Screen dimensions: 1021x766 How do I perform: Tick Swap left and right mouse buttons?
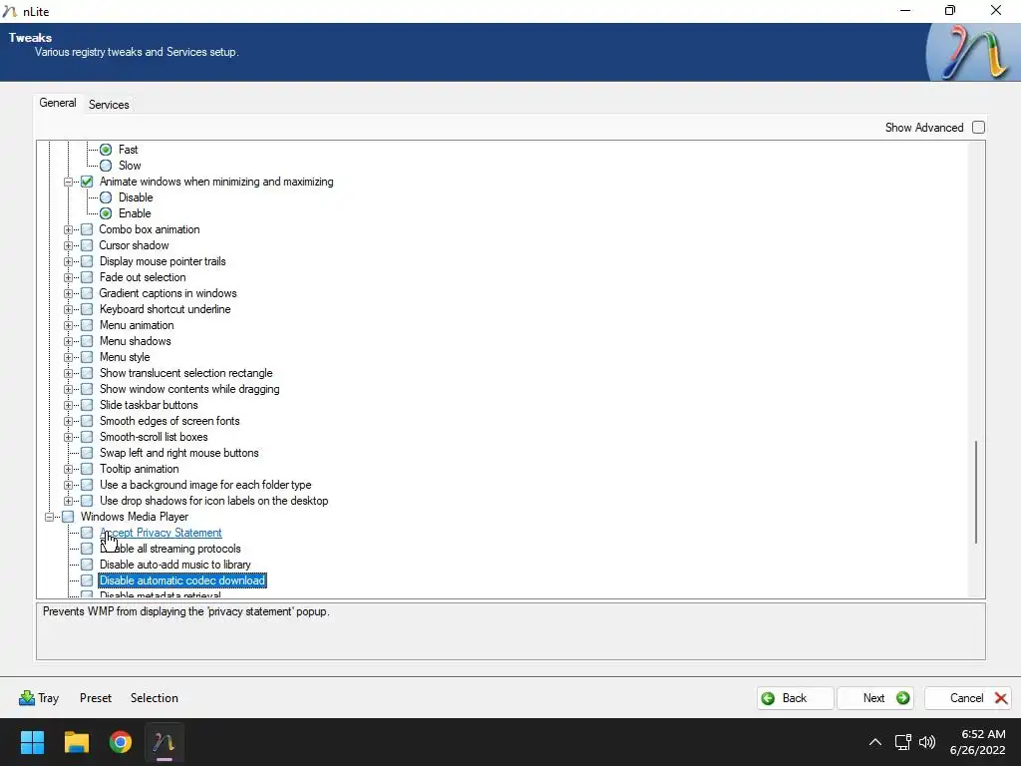pos(87,453)
